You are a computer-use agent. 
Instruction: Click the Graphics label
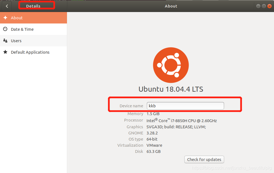(135, 127)
